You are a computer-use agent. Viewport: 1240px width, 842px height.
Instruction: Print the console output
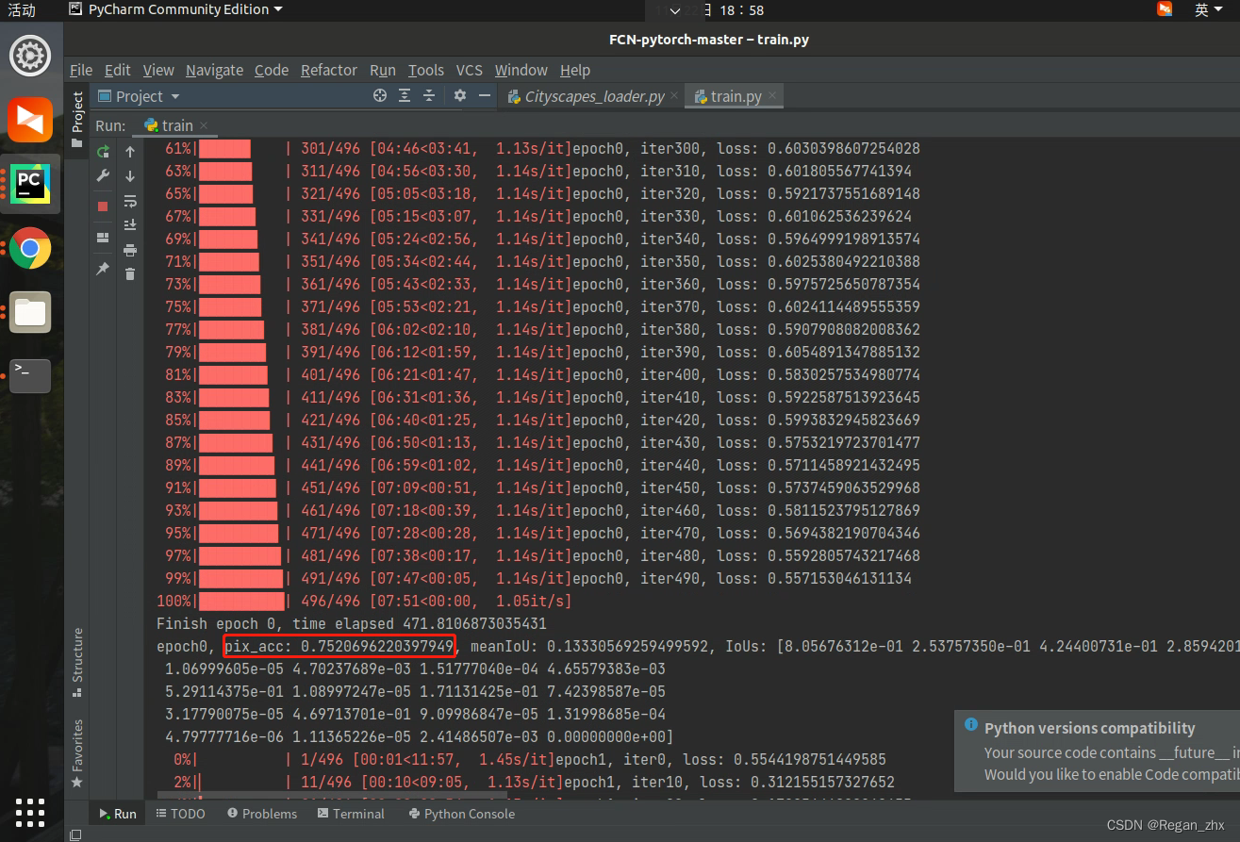point(130,250)
